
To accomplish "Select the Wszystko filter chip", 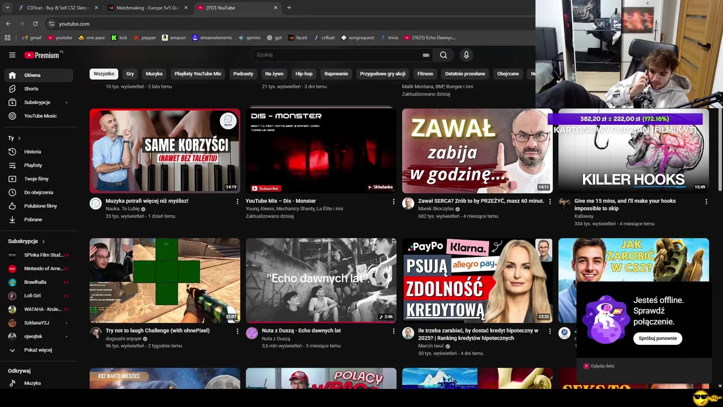I will [x=104, y=73].
